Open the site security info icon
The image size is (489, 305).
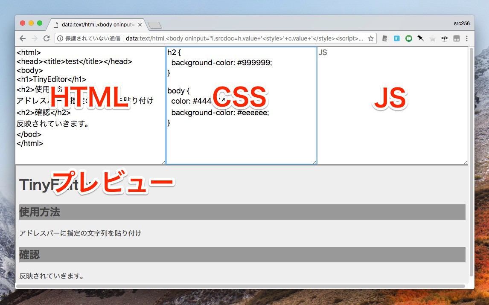(60, 38)
